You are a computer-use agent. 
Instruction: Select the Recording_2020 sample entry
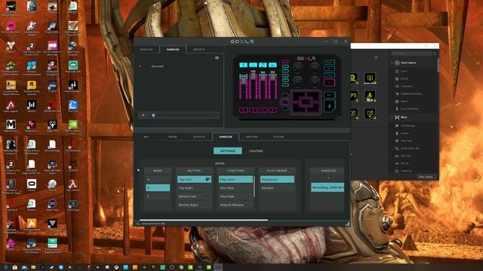click(x=328, y=187)
